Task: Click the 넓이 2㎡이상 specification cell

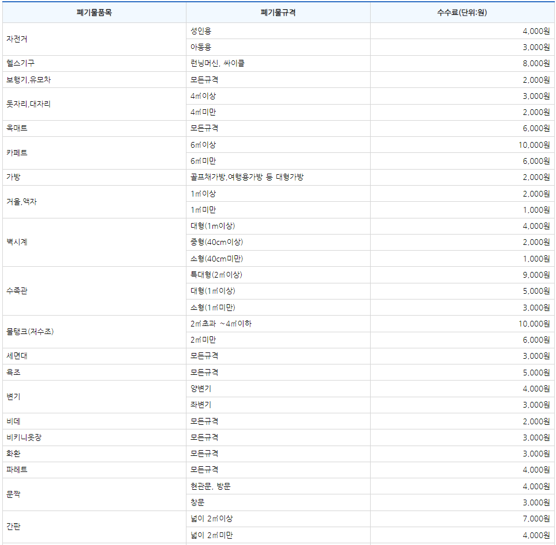Action: (x=279, y=519)
